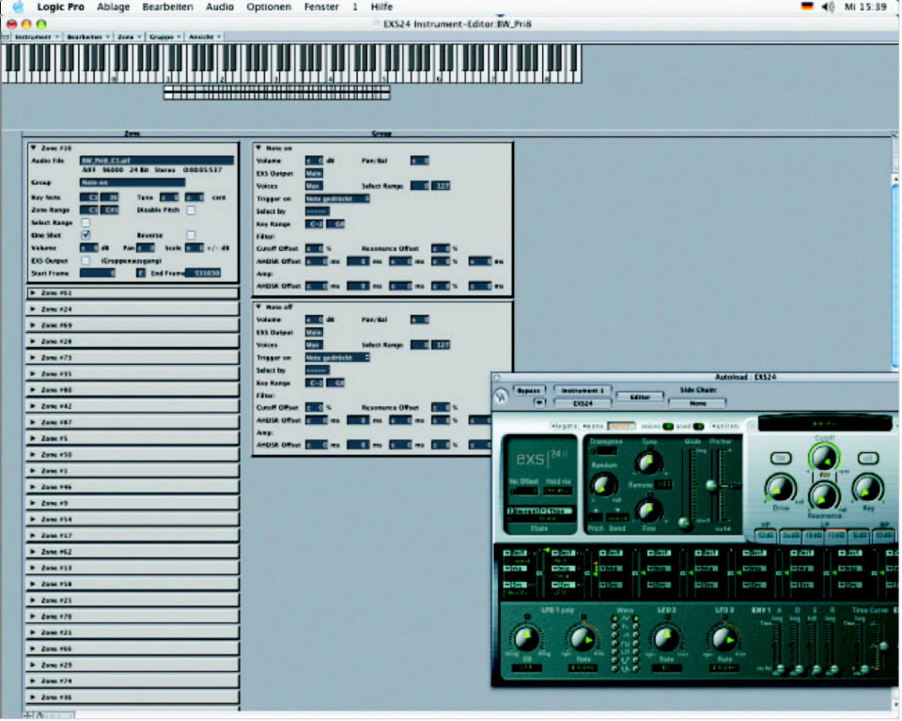Open the Ablage menu
This screenshot has width=902, height=721.
click(x=114, y=7)
